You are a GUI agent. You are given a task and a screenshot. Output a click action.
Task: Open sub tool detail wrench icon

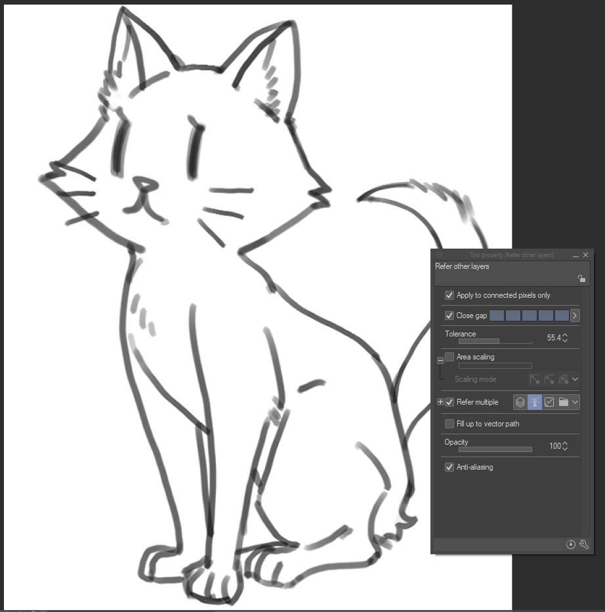point(584,544)
